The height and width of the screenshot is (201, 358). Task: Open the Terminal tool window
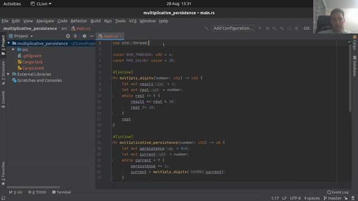[62, 192]
